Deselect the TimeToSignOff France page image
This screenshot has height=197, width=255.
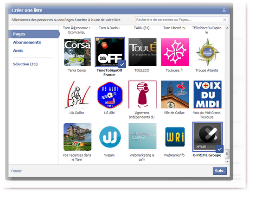coord(110,52)
